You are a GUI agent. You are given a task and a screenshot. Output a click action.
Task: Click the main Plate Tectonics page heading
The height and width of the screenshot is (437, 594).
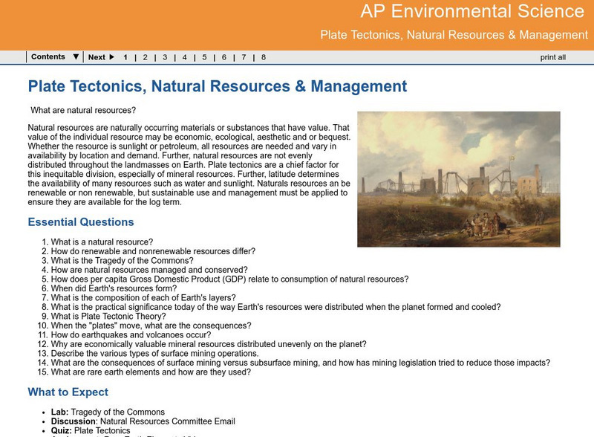(x=218, y=87)
